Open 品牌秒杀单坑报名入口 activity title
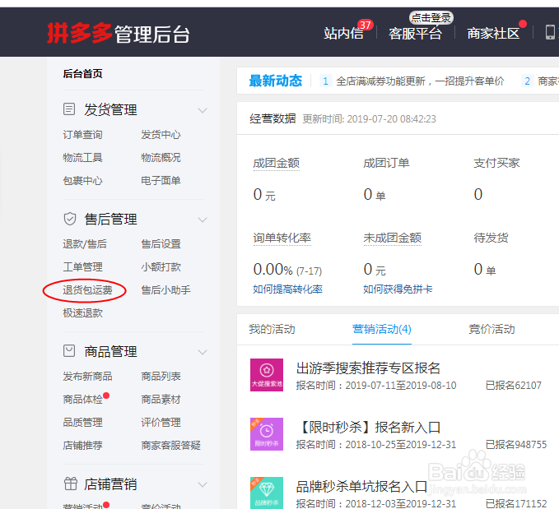Viewport: 559px width, 509px height. tap(361, 486)
